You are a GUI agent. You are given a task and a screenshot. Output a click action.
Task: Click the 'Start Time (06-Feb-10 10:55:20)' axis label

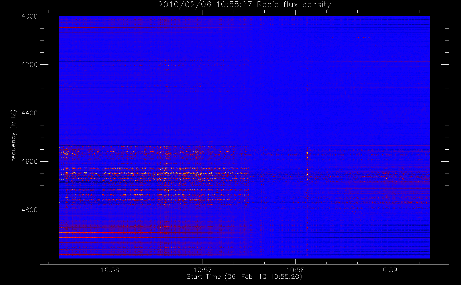(244, 277)
